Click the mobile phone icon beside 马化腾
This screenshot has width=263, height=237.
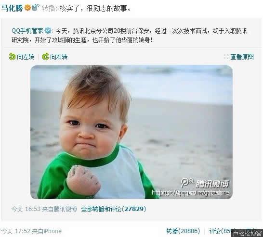[35, 8]
